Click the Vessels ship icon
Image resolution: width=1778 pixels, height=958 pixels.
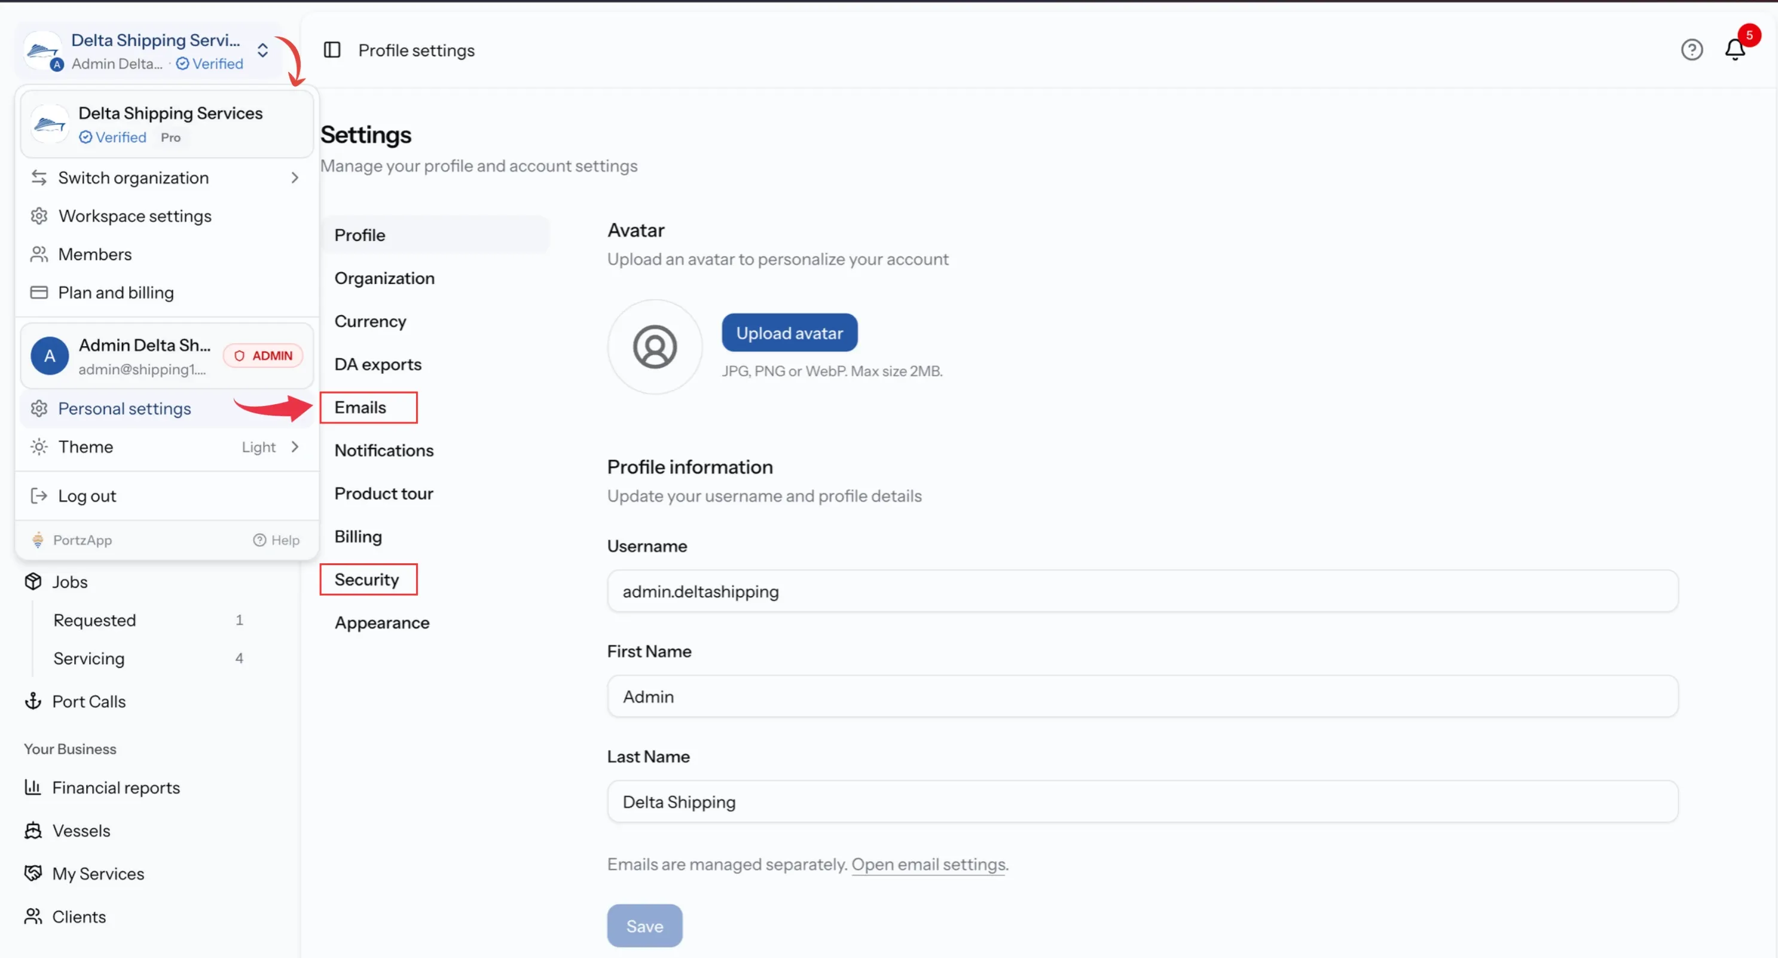33,830
